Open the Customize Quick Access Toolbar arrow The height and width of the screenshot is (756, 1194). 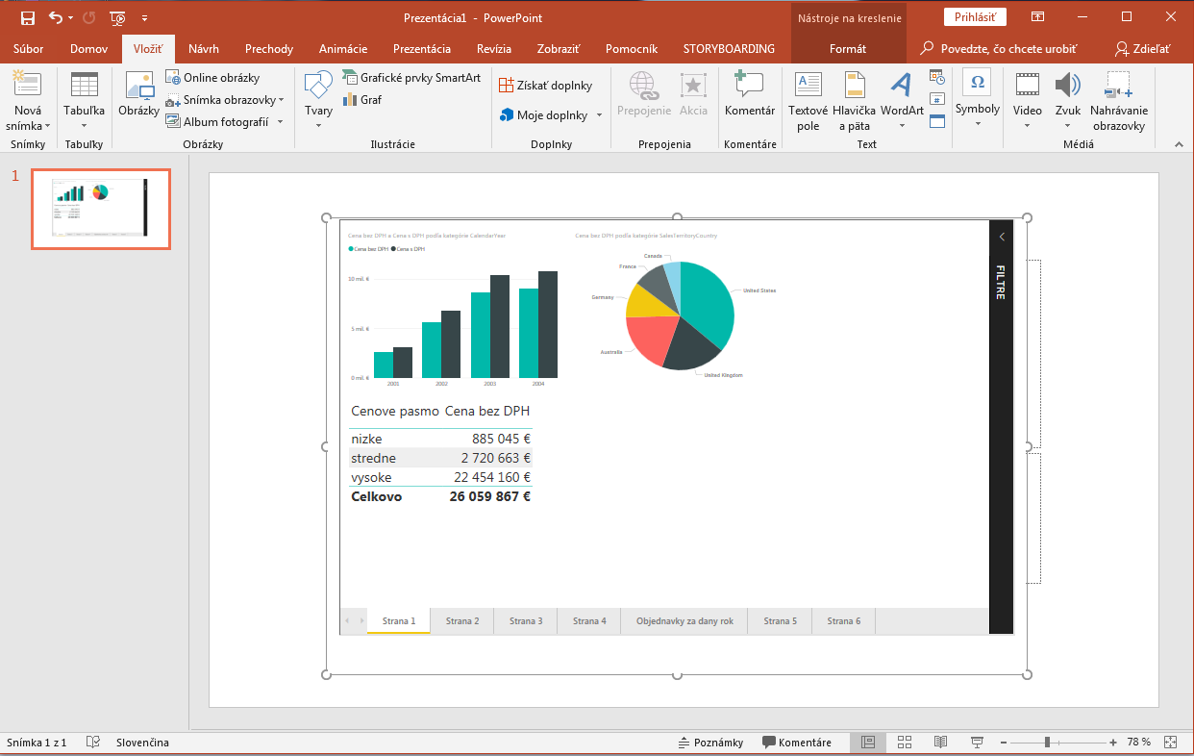click(144, 18)
